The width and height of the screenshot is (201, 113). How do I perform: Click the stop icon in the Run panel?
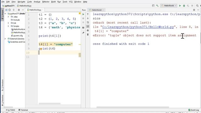83,18
